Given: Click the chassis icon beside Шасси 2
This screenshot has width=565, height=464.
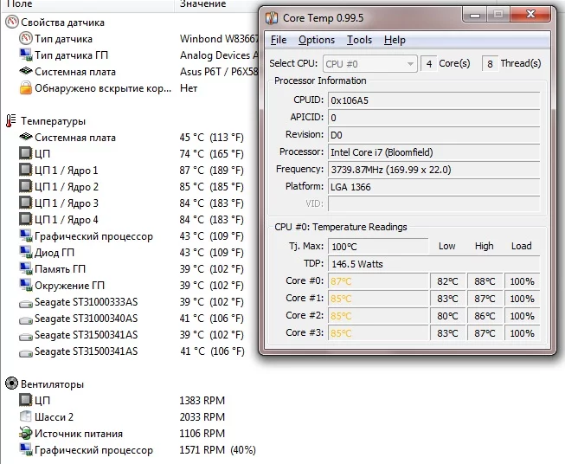Looking at the screenshot, I should [26, 416].
